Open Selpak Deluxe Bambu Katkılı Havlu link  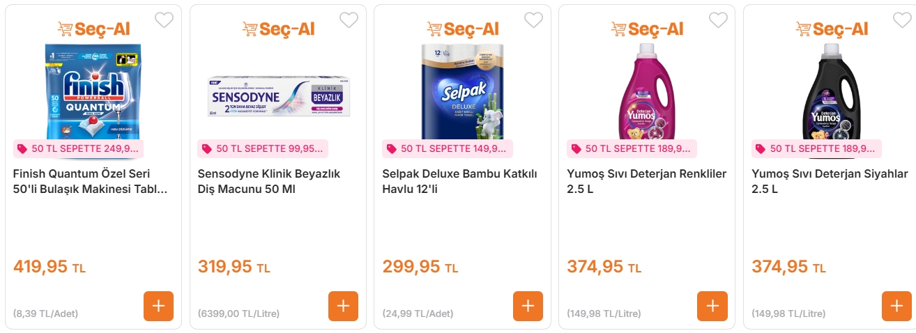point(459,181)
